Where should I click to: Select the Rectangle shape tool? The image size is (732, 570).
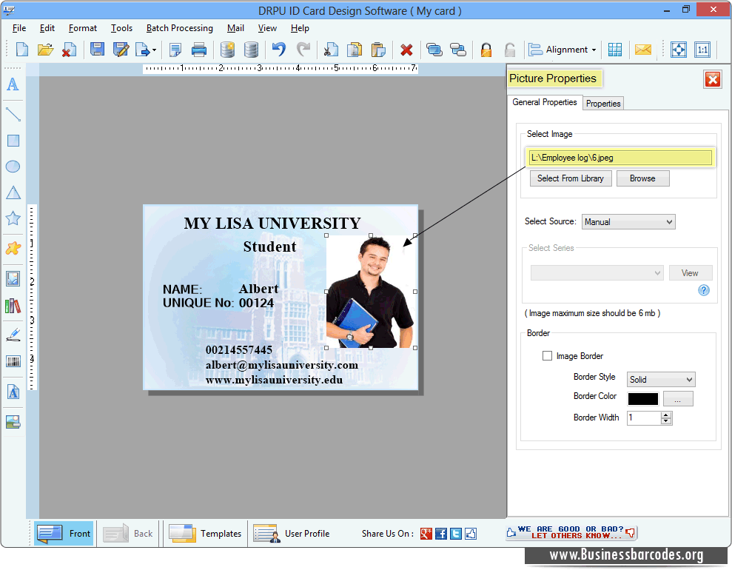point(13,141)
